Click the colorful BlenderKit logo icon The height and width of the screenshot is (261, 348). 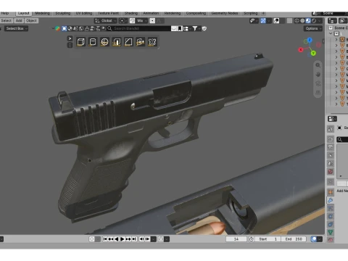pyautogui.click(x=57, y=28)
